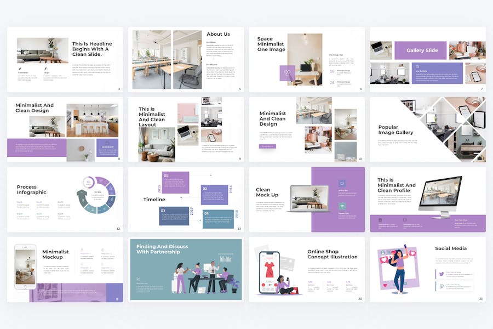Select timeline box 04
This screenshot has height=329, width=493.
pos(218,219)
